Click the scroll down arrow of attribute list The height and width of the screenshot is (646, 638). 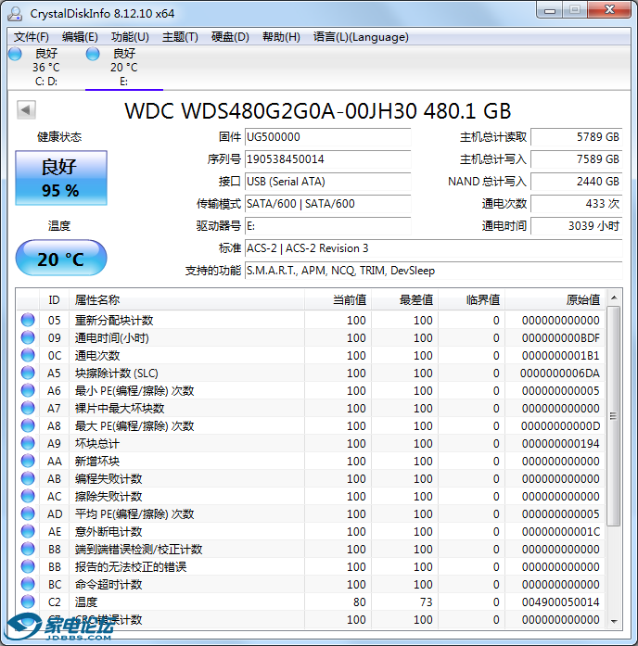coord(614,621)
